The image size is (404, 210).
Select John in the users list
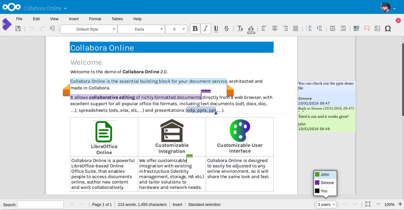pyautogui.click(x=325, y=175)
